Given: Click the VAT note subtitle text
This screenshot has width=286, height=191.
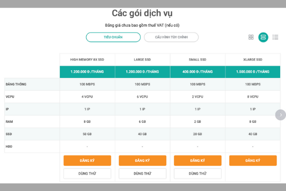Looking at the screenshot, I should [x=142, y=25].
